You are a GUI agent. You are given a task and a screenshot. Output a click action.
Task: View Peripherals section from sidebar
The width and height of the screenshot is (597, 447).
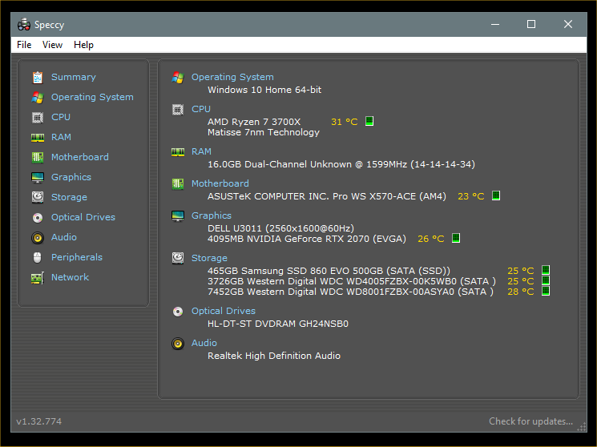77,257
